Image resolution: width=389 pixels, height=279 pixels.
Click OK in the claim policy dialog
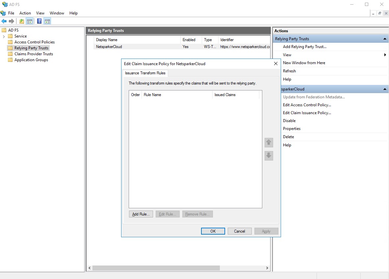213,231
